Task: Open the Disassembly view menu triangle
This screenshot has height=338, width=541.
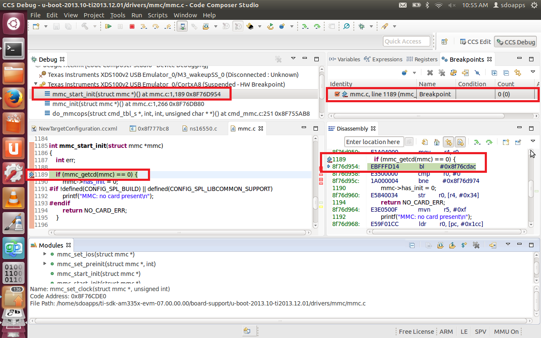Action: pyautogui.click(x=533, y=141)
